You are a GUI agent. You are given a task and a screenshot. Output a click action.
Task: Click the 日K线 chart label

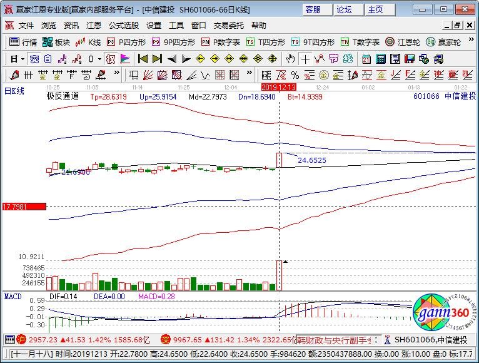pos(14,91)
